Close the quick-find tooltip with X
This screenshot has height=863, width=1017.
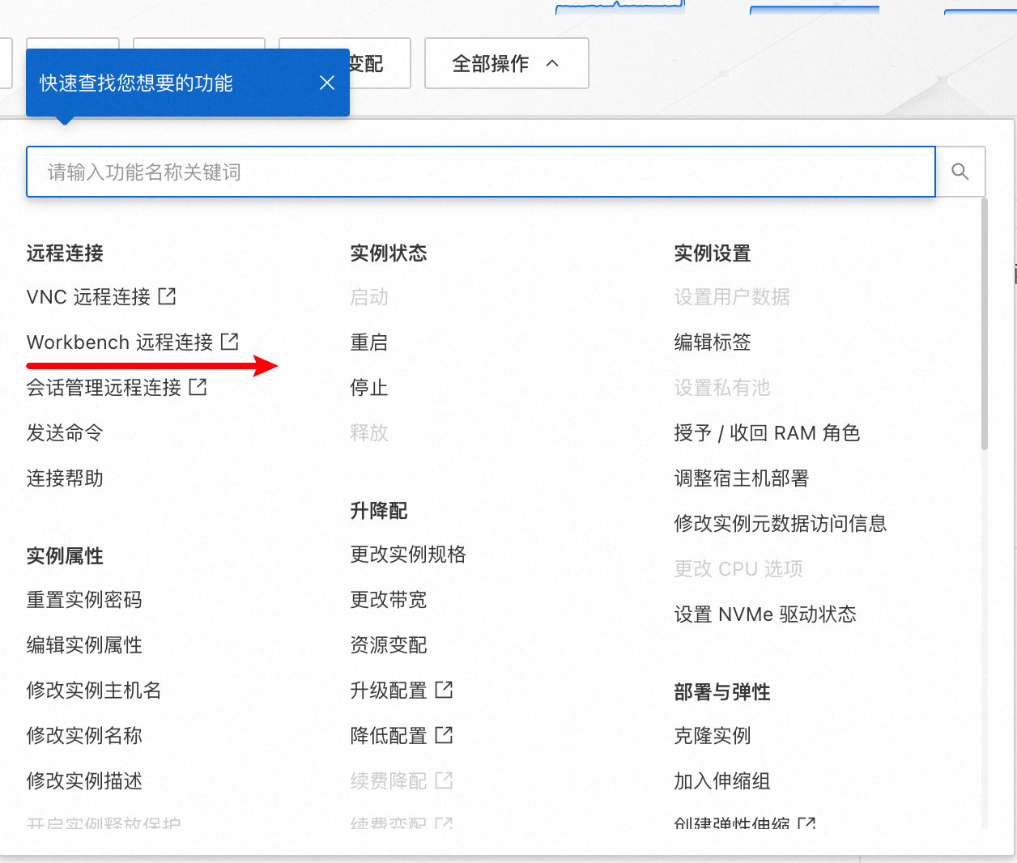point(327,83)
